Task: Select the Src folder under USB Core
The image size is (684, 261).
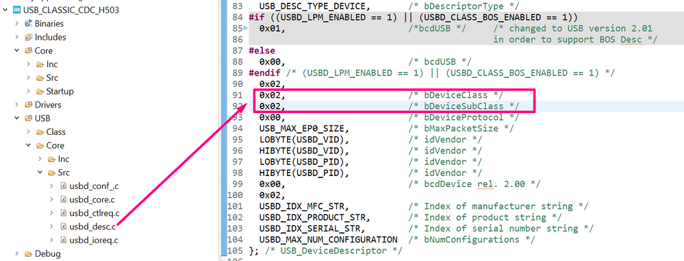Action: pos(64,173)
